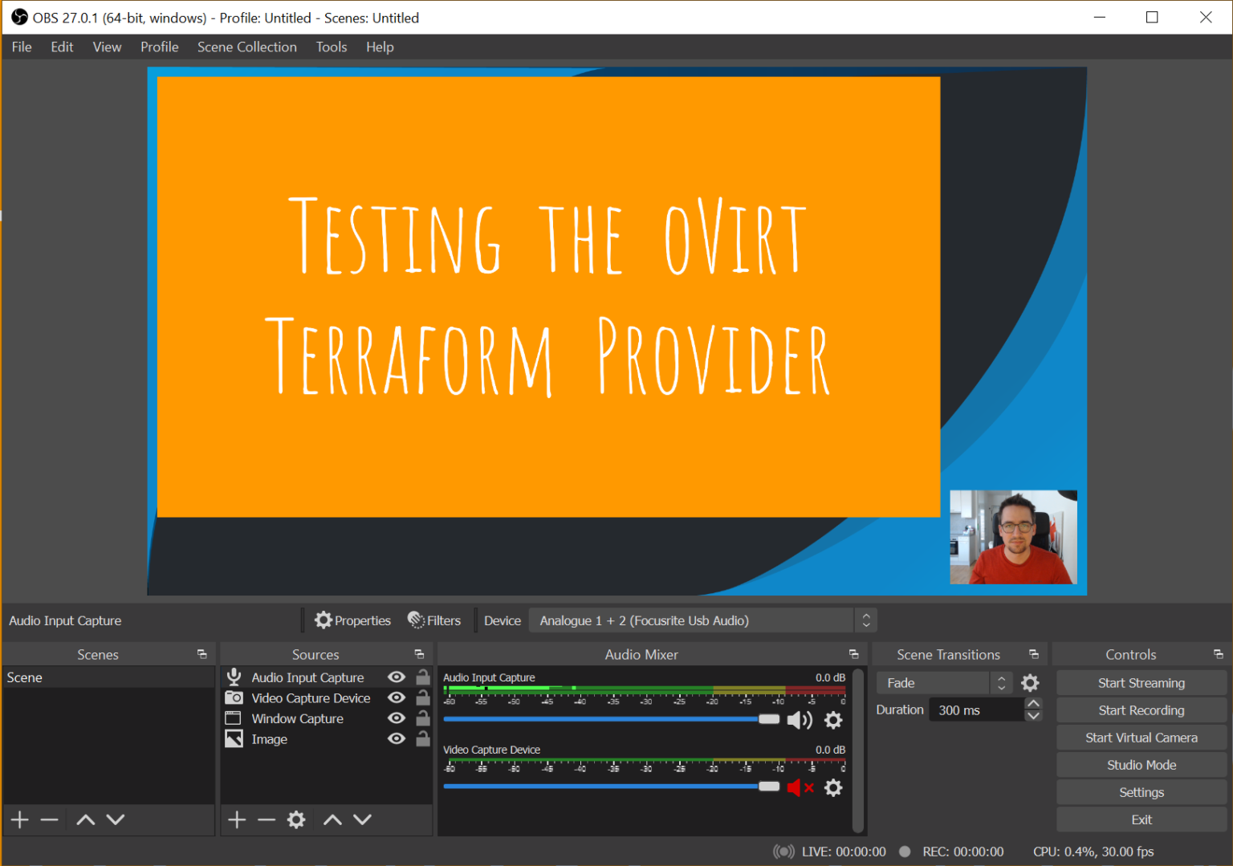Add a new source with plus icon
Screen dimensions: 1233x866
(237, 819)
